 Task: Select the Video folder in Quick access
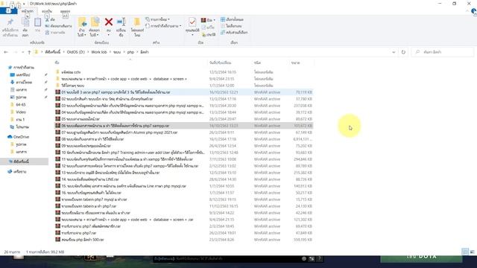coord(21,112)
